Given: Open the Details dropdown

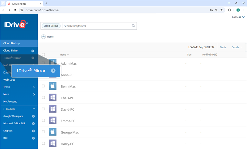Looking at the screenshot, I should [237, 47].
